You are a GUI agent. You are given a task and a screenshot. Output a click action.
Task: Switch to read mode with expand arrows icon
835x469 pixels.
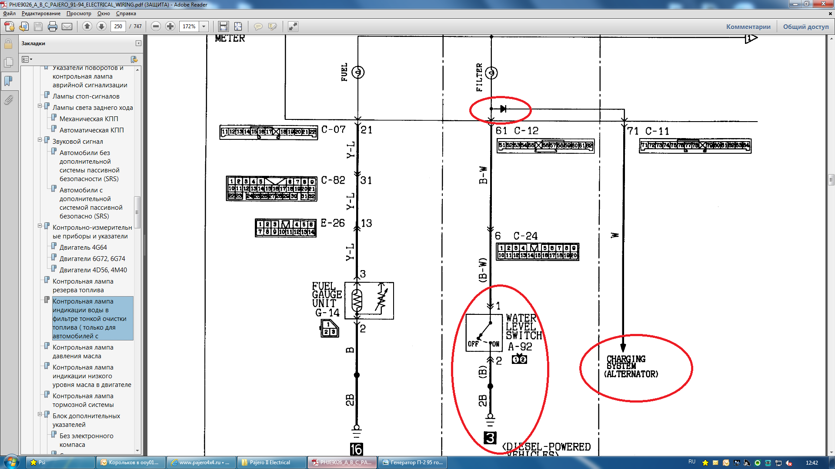coord(293,26)
